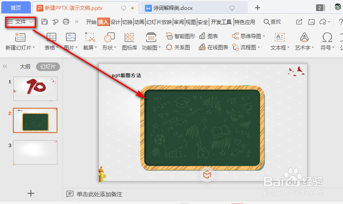Viewport: 343px width, 204px height.
Task: Add new slide with plus button
Action: (31, 193)
